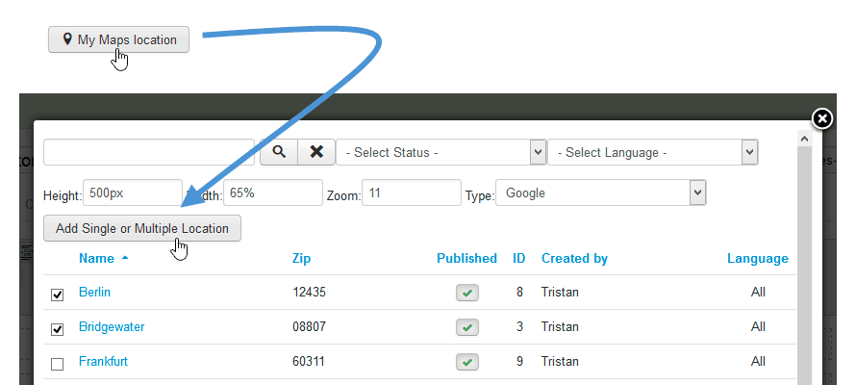Open the Berlin location link
The height and width of the screenshot is (385, 856).
[96, 293]
